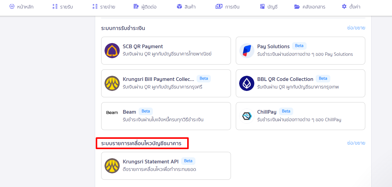Open the รายจ่าย menu
Image resolution: width=392 pixels, height=187 pixels.
[104, 7]
